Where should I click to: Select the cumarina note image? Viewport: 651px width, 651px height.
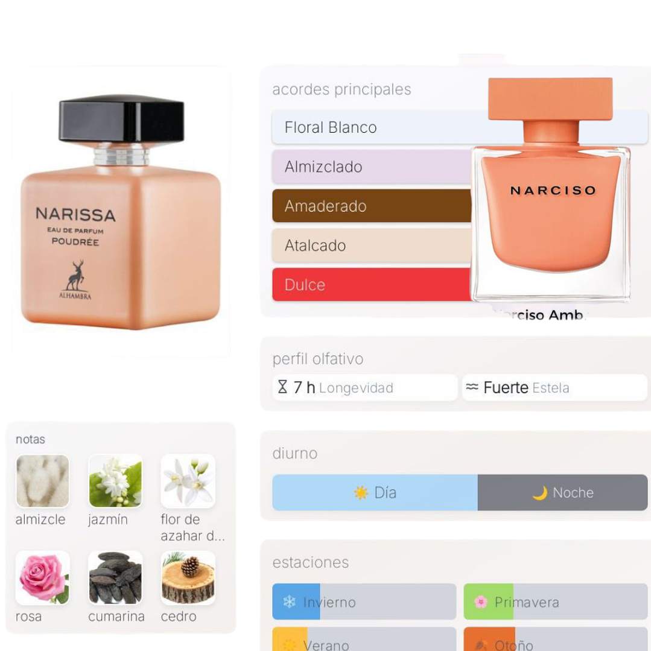(115, 578)
